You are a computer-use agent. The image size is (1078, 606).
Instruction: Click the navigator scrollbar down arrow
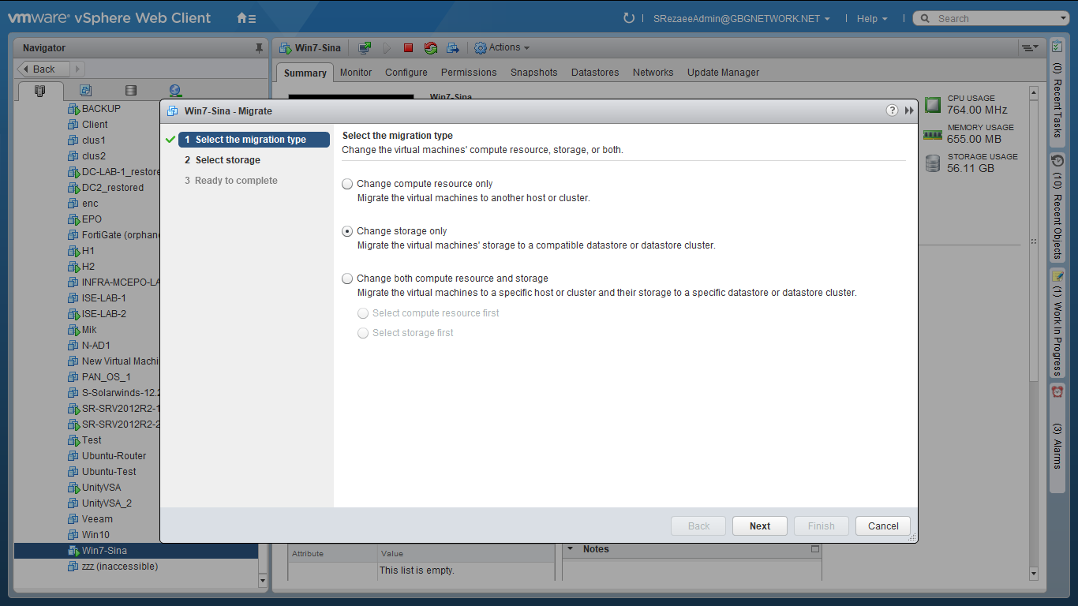tap(263, 581)
